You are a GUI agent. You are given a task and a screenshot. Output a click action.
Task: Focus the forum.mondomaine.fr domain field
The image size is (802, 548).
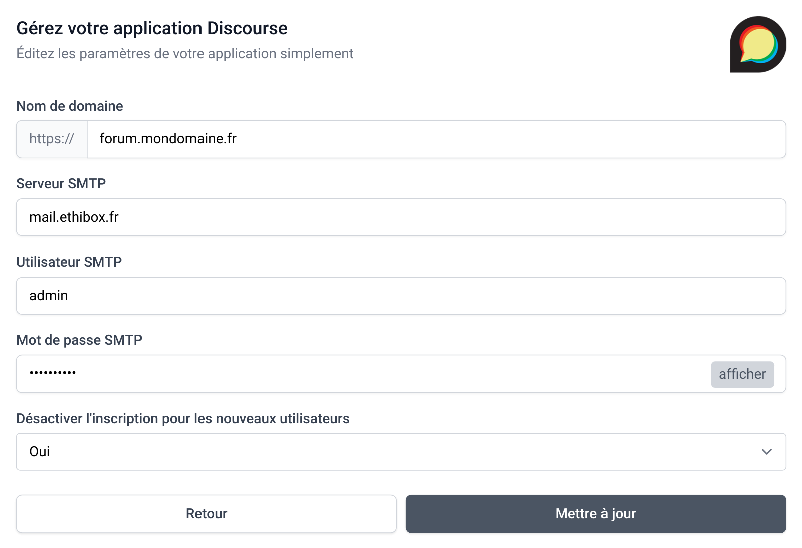pyautogui.click(x=168, y=139)
